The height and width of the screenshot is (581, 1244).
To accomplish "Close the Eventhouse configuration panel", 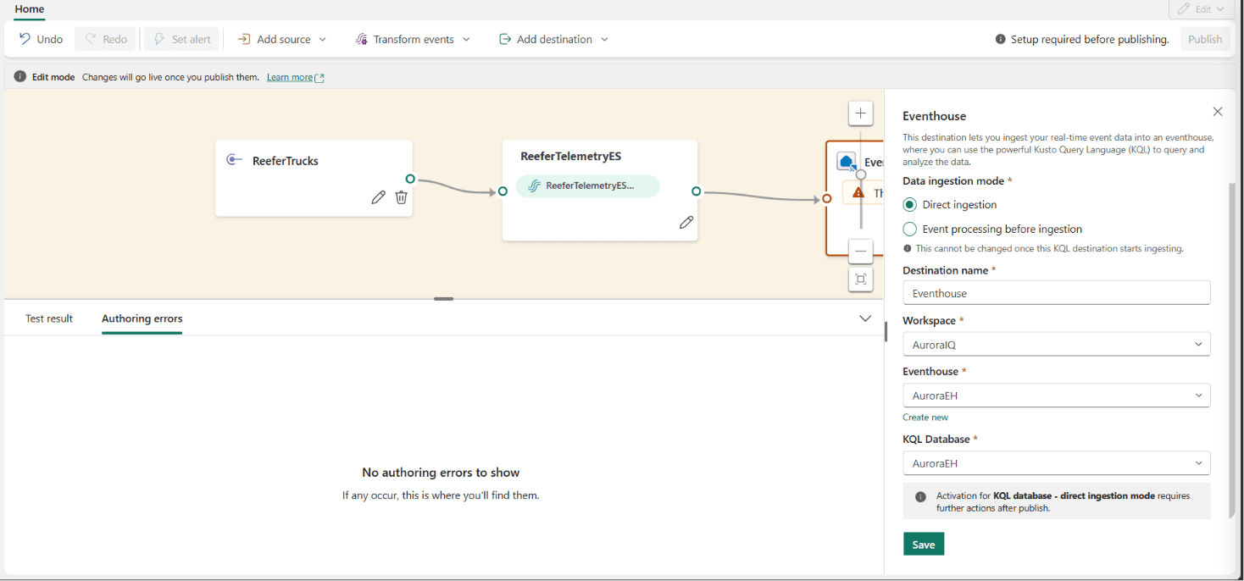I will (x=1218, y=112).
